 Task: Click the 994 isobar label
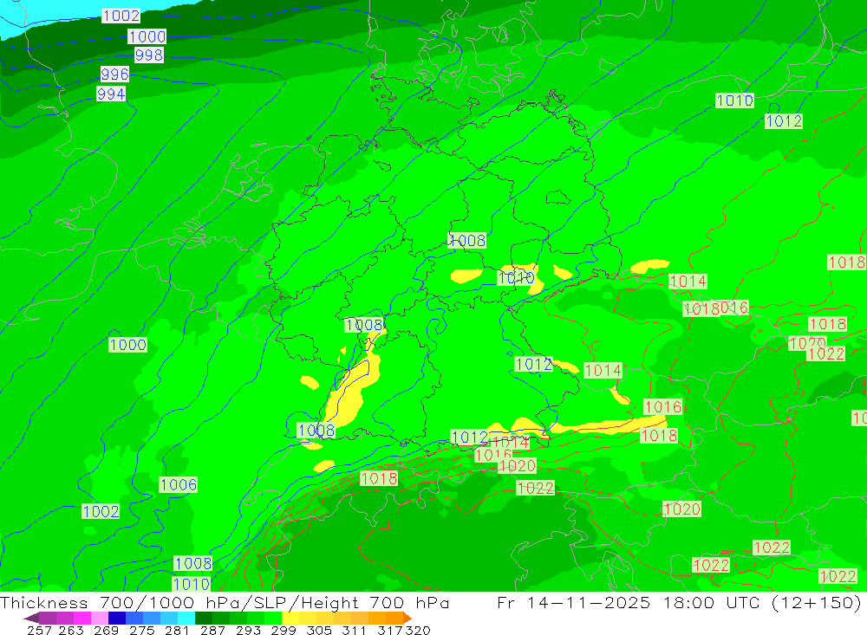[111, 94]
